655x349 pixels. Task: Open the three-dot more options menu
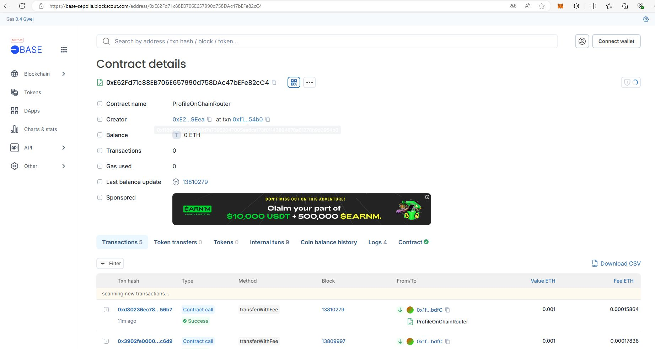[310, 82]
